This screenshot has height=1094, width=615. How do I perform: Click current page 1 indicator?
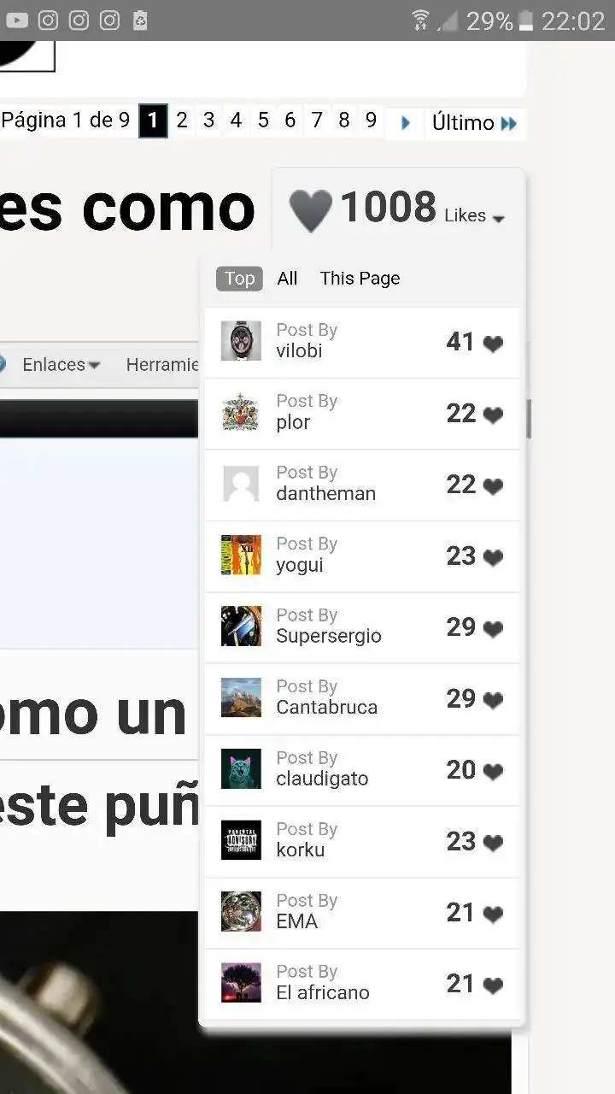pos(153,121)
